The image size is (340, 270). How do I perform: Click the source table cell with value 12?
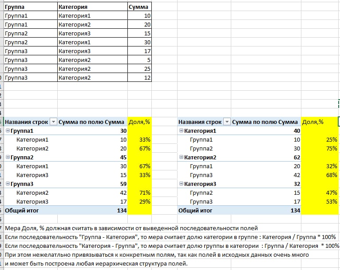click(140, 77)
